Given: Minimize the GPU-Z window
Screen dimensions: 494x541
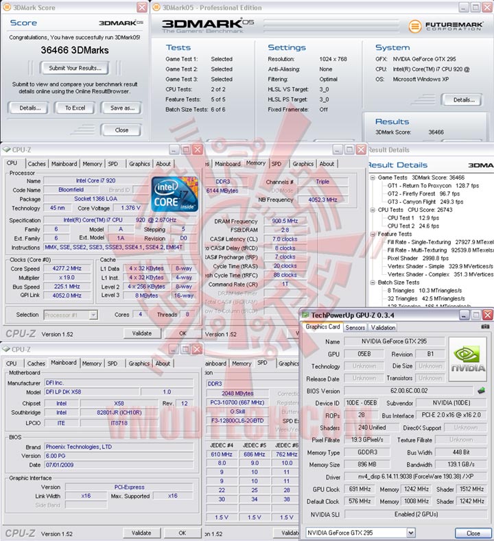Looking at the screenshot, I should tap(464, 315).
